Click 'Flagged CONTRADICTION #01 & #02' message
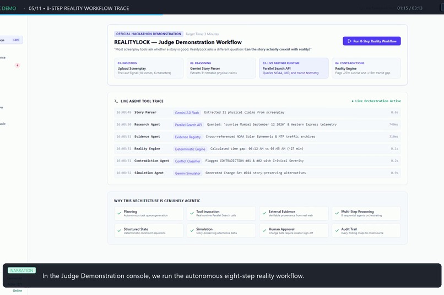Viewport: 444px width, 295px height. pyautogui.click(x=255, y=161)
